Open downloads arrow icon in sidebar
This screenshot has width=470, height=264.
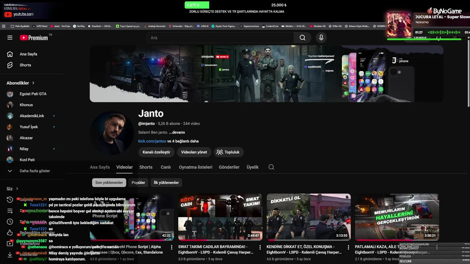[x=10, y=254]
